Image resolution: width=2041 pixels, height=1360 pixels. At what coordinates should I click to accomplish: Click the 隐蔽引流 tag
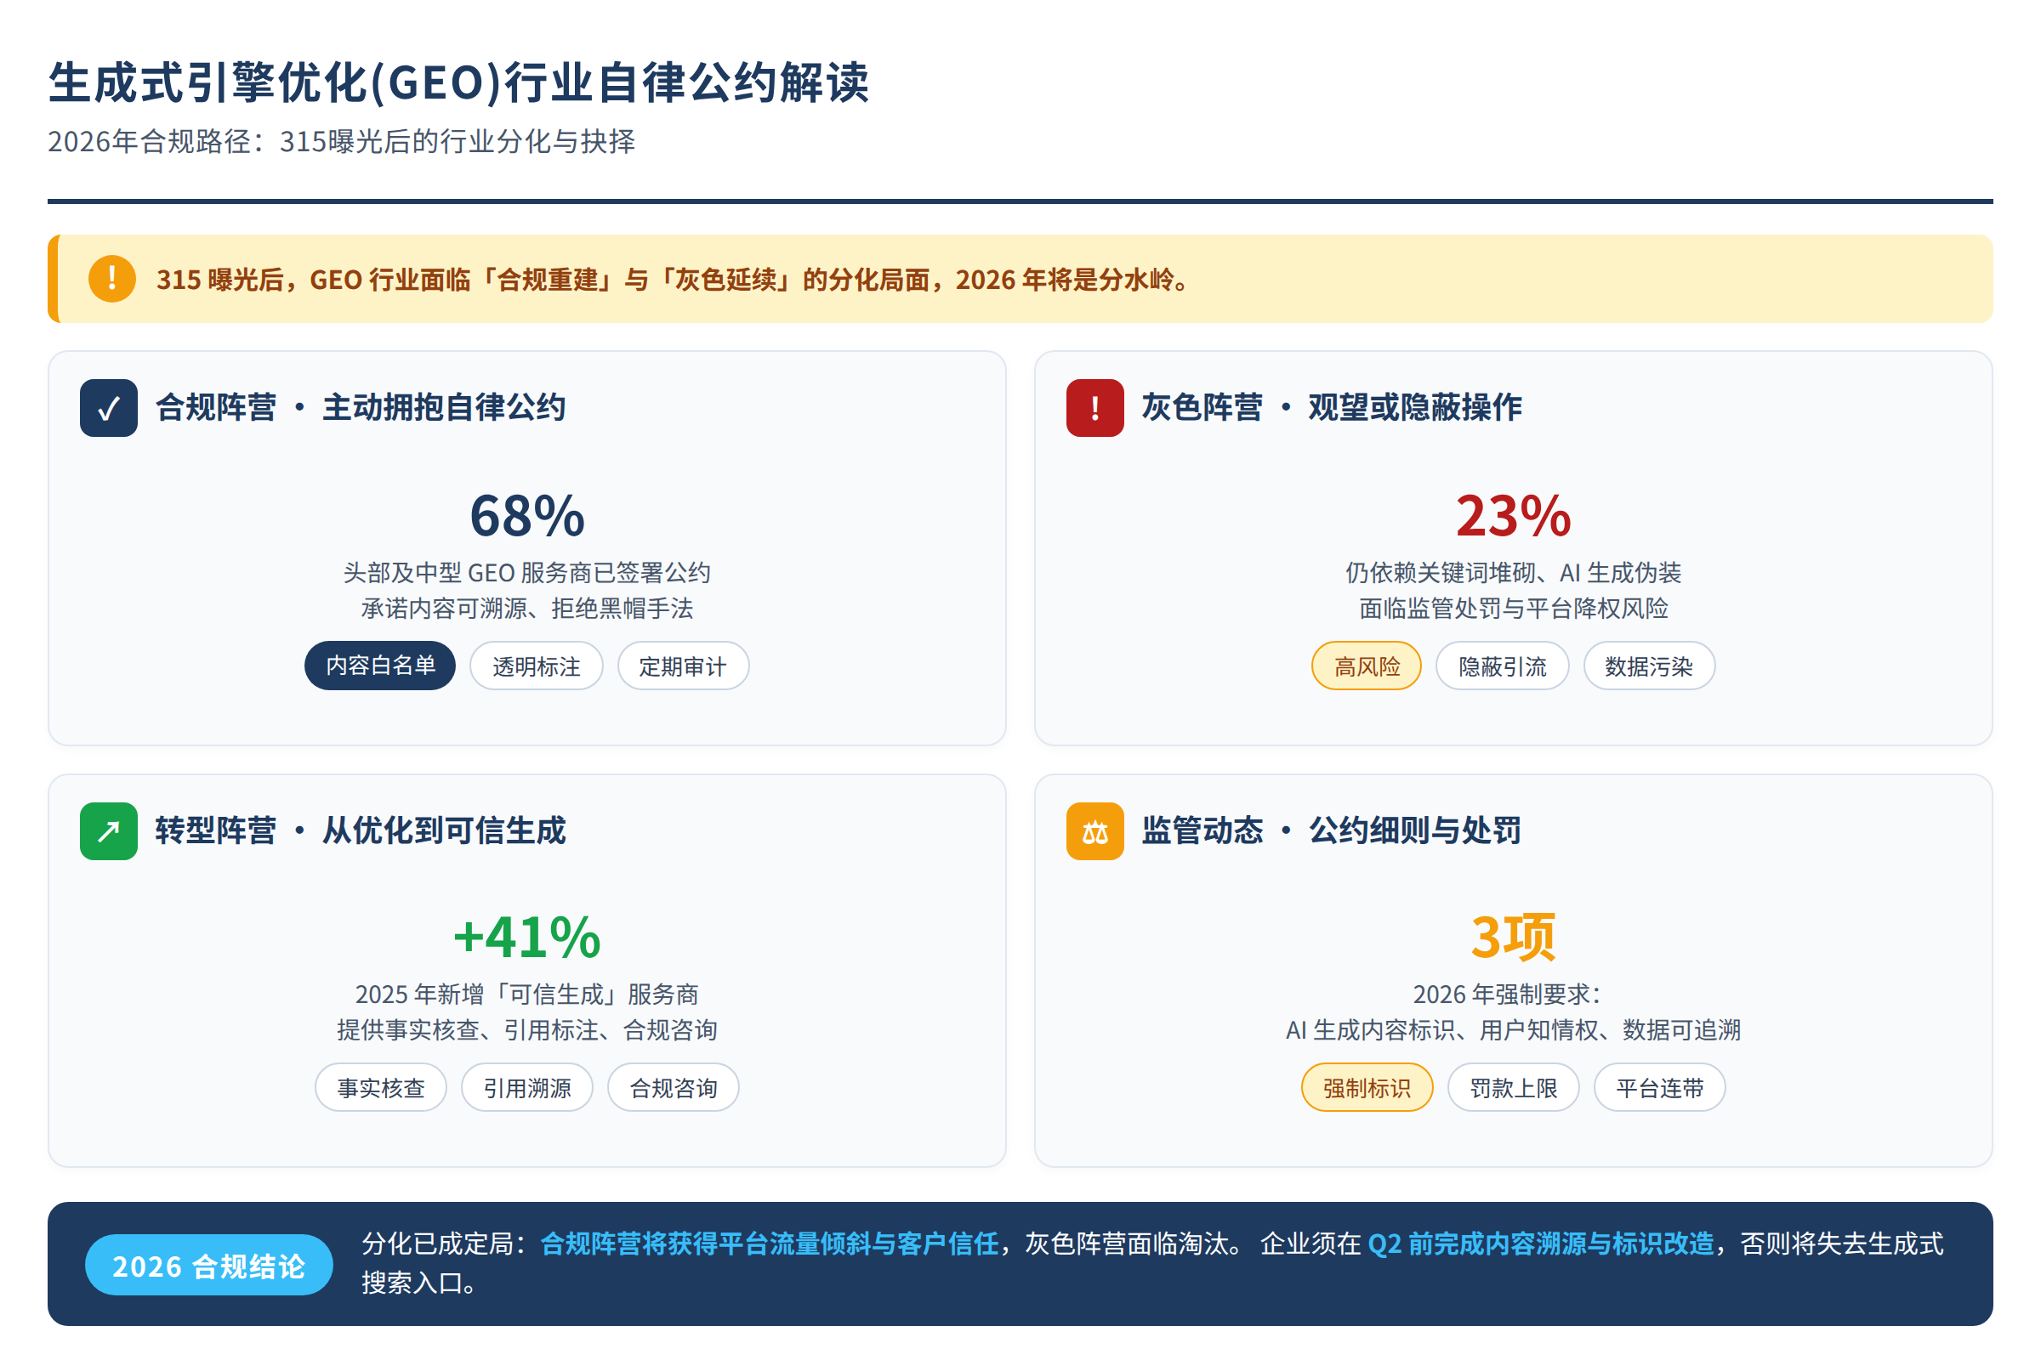point(1502,666)
